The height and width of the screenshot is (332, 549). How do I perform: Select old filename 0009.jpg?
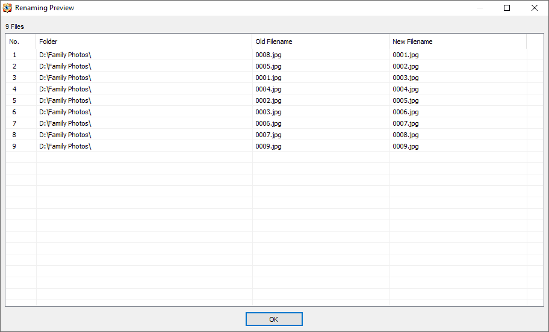click(x=268, y=146)
